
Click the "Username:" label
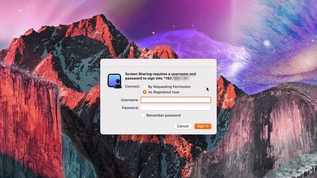(x=130, y=100)
